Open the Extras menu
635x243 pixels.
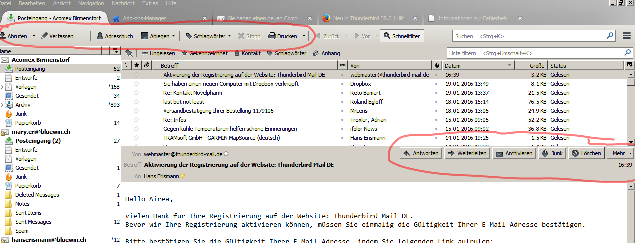150,3
